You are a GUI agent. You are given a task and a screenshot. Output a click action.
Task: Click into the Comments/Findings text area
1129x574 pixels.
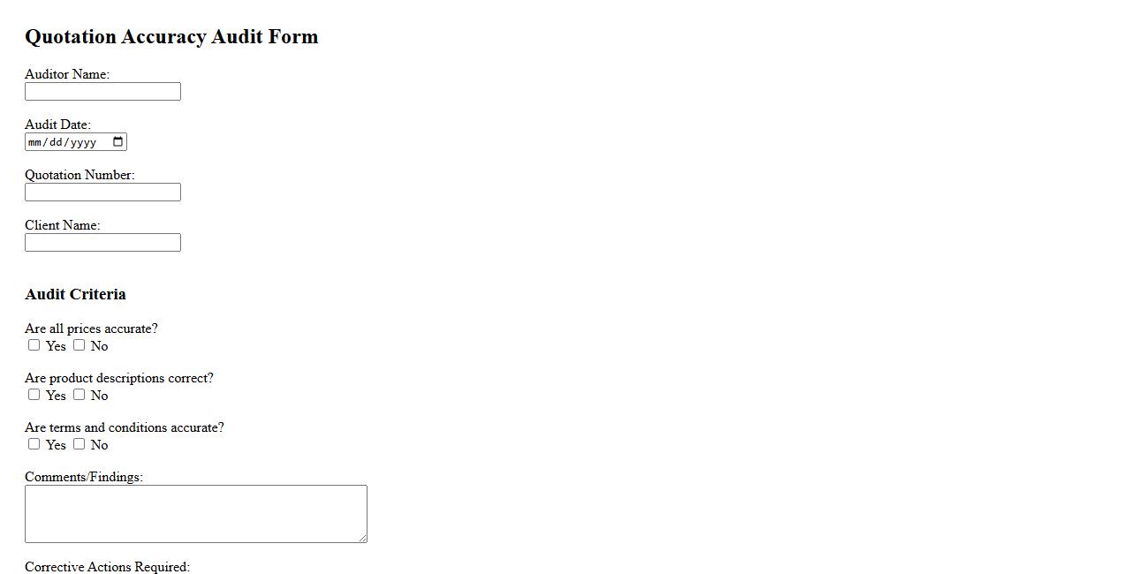pyautogui.click(x=195, y=513)
